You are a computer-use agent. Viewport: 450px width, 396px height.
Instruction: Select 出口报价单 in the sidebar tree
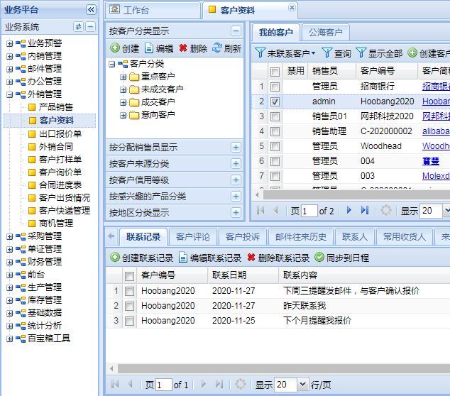[x=60, y=133]
